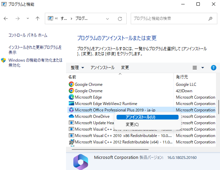Click the up-one-level arrow button

click(x=38, y=19)
